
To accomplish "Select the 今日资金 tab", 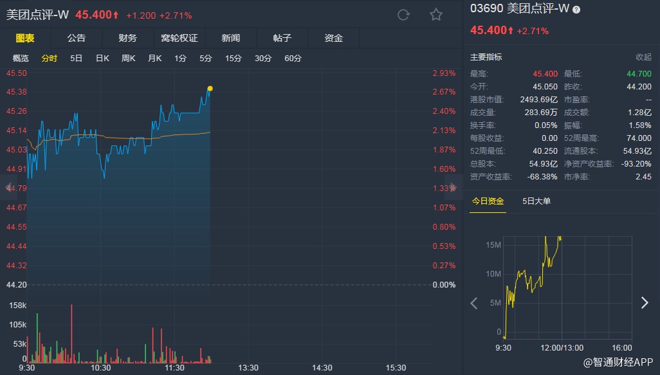I will click(488, 201).
